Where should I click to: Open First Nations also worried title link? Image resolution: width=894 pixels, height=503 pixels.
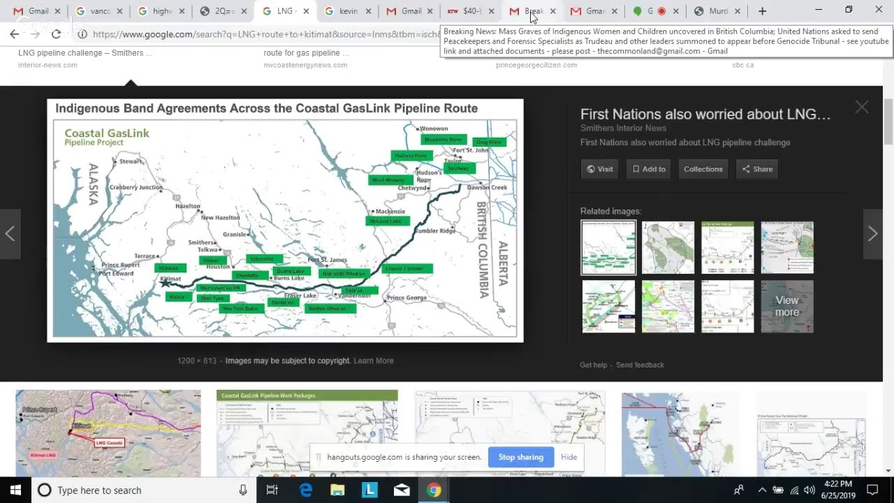[x=705, y=115]
